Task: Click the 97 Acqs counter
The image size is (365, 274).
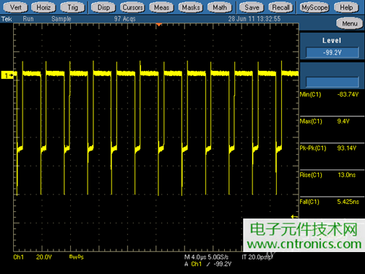Action: [x=125, y=19]
